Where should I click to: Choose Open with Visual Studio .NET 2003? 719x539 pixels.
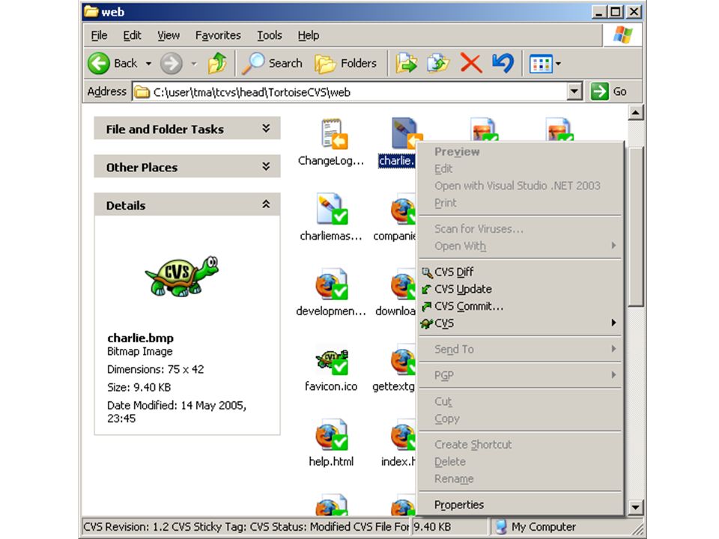(521, 186)
